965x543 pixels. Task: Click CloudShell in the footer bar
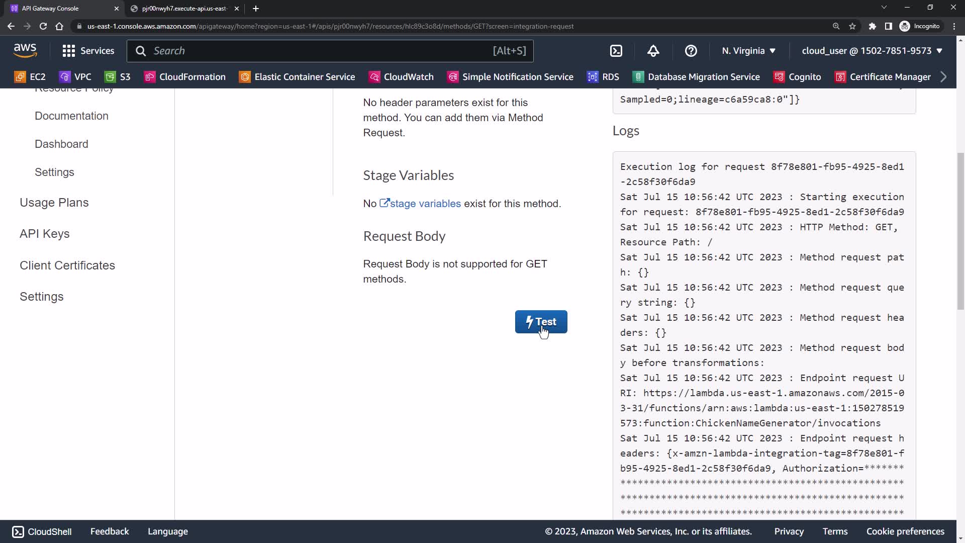42,531
